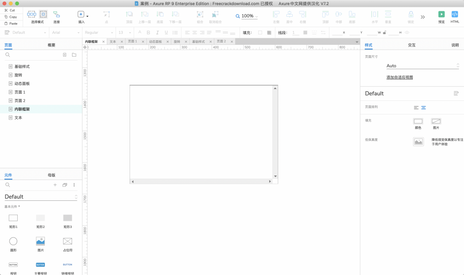Click the 添加自适应视图 link
Image resolution: width=464 pixels, height=275 pixels.
(x=399, y=77)
